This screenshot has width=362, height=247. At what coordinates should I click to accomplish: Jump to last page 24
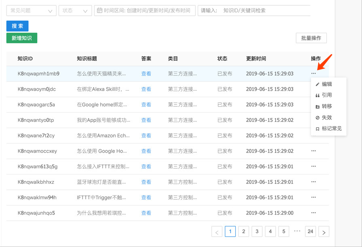click(310, 232)
